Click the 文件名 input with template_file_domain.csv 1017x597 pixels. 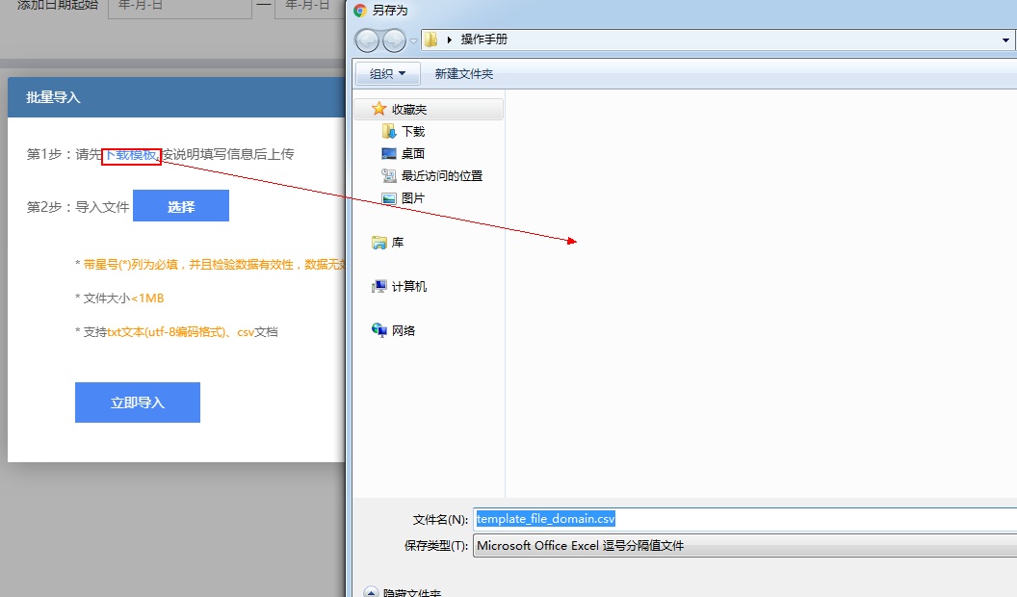pyautogui.click(x=742, y=519)
